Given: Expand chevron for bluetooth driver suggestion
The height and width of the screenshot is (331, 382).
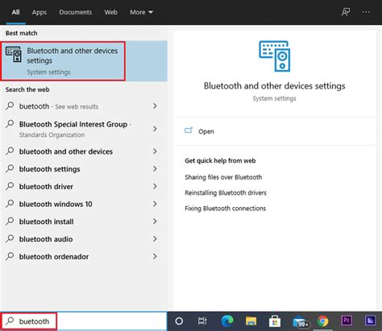Looking at the screenshot, I should [155, 186].
